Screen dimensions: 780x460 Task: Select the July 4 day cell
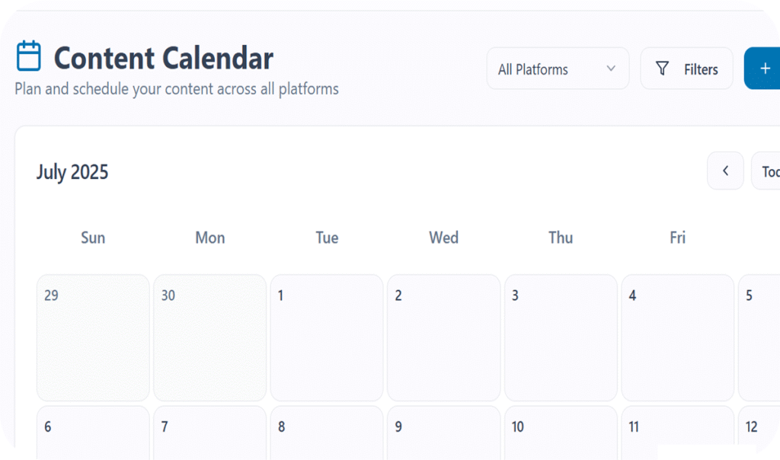[677, 337]
